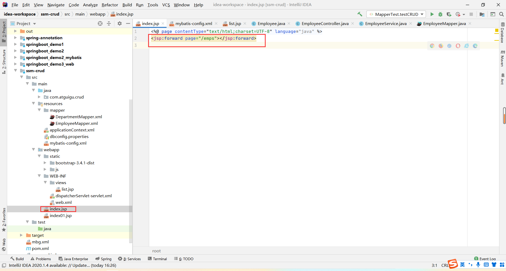
Task: Open the Navigate menu
Action: tap(56, 5)
